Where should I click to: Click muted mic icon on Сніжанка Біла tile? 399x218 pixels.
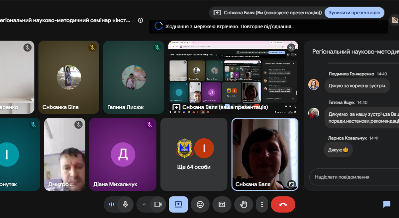92,47
